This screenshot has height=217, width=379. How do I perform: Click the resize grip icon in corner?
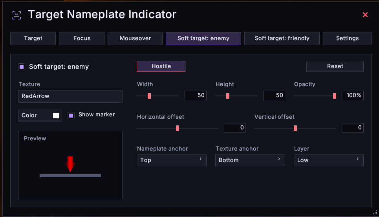tap(375, 212)
